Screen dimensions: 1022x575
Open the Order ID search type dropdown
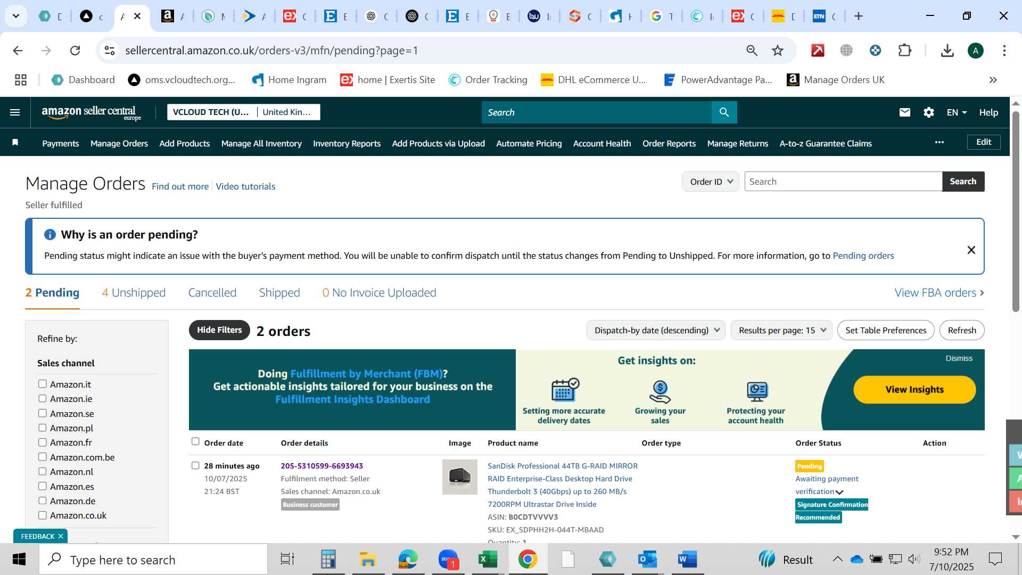pyautogui.click(x=710, y=182)
